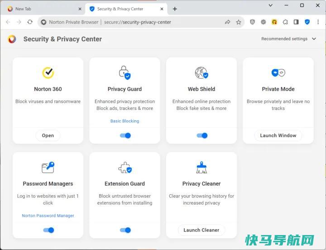Click the Launch Window button

[x=278, y=135]
